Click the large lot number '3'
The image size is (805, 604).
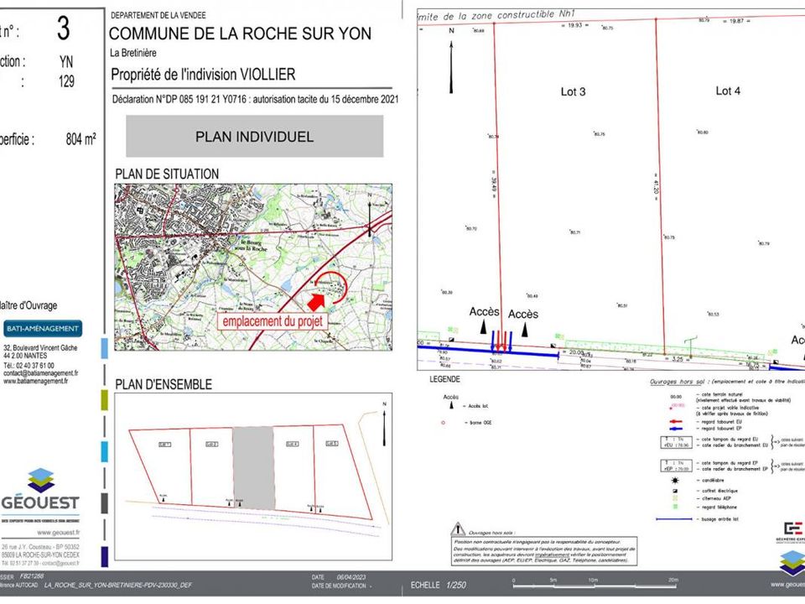pyautogui.click(x=63, y=29)
